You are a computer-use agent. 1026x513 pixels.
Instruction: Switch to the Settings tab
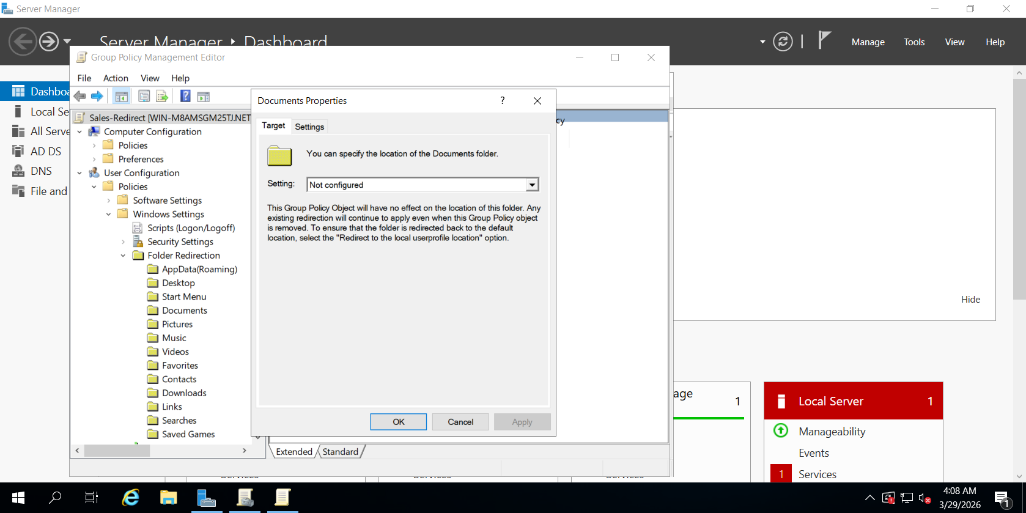click(309, 127)
